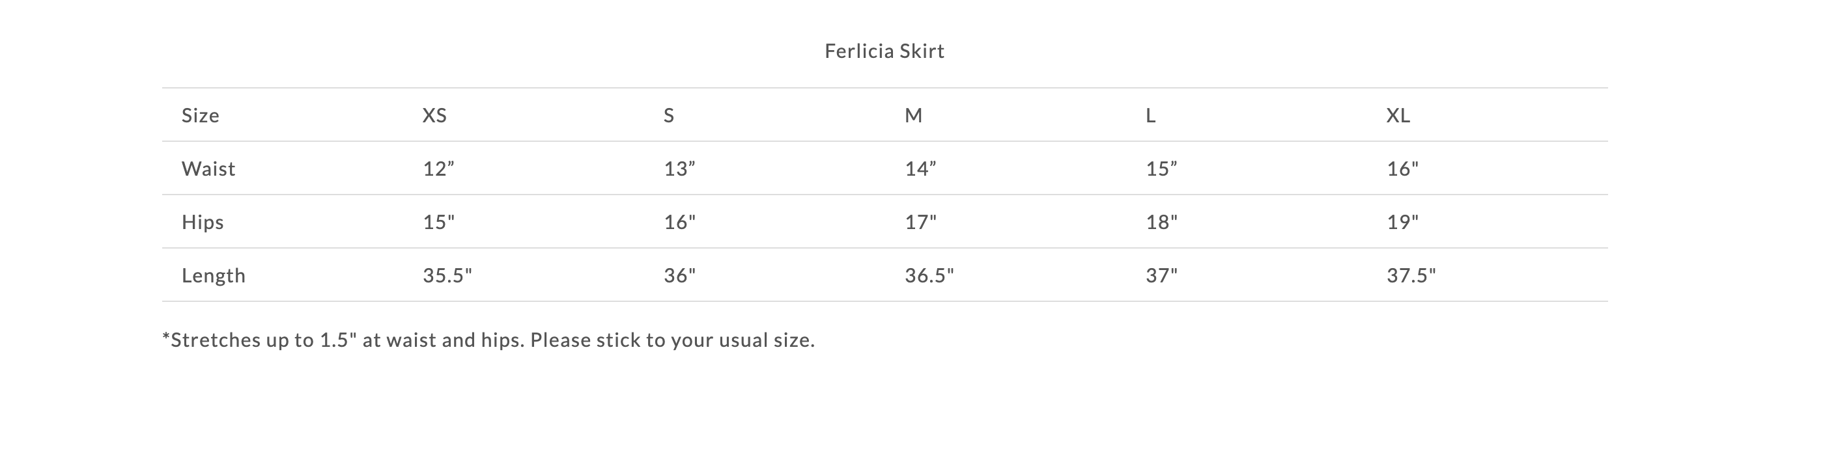
Task: Select the Hips row label
Action: click(x=203, y=223)
